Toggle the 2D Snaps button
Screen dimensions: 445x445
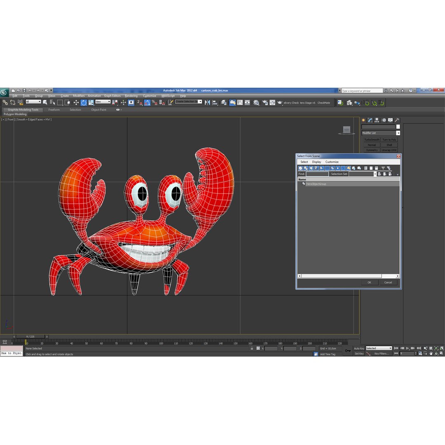(140, 103)
